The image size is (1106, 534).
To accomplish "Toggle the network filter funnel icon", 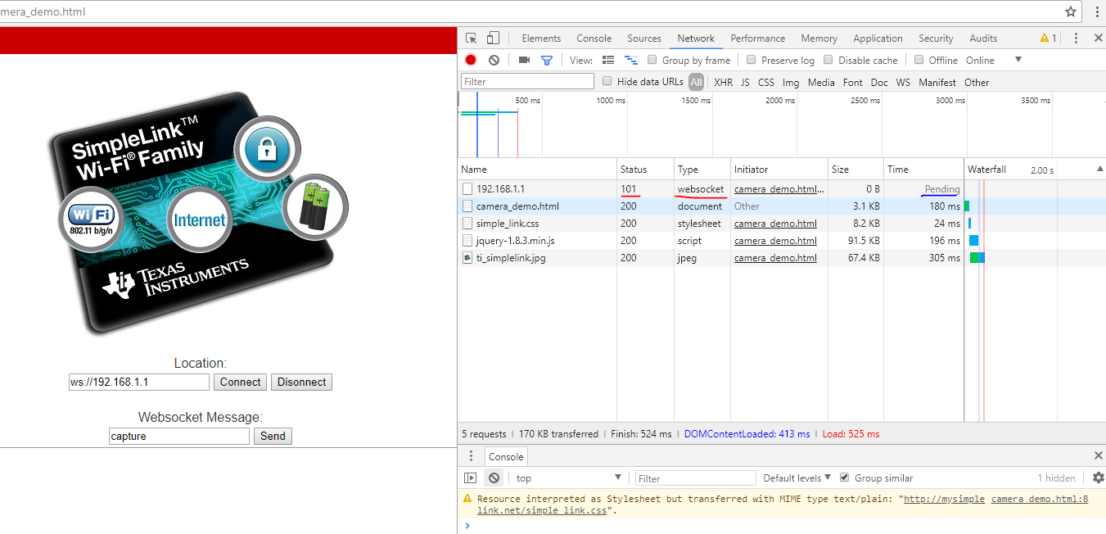I will click(x=547, y=60).
